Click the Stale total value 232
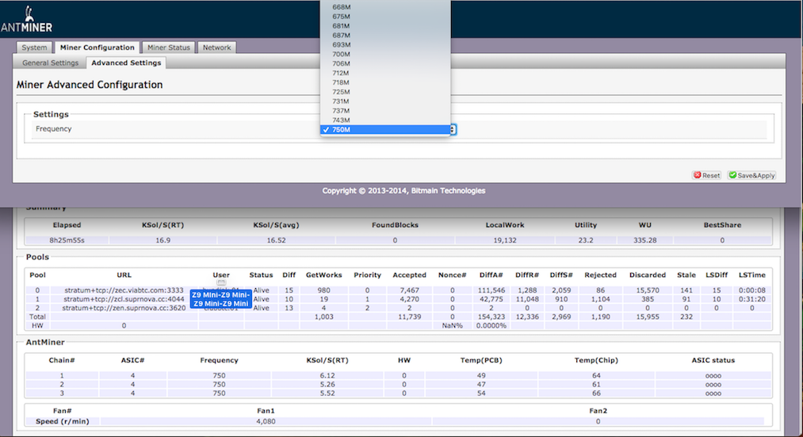 (x=686, y=317)
